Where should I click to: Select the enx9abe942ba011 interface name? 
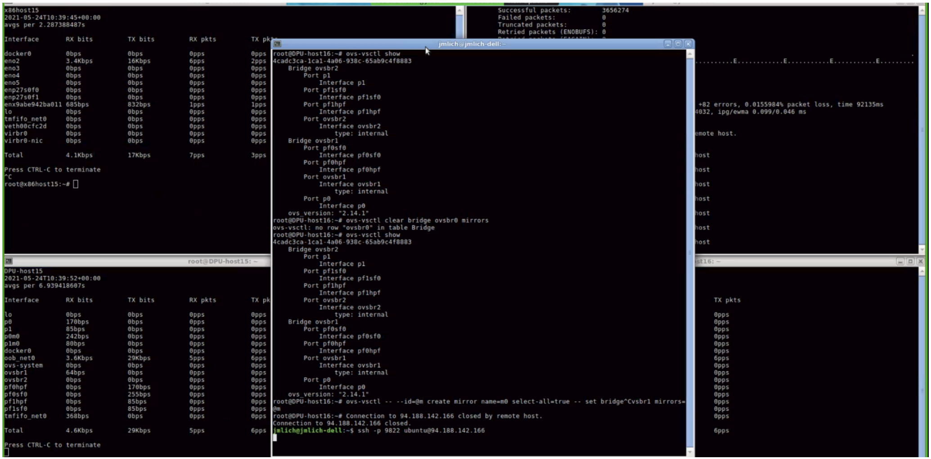pyautogui.click(x=33, y=104)
